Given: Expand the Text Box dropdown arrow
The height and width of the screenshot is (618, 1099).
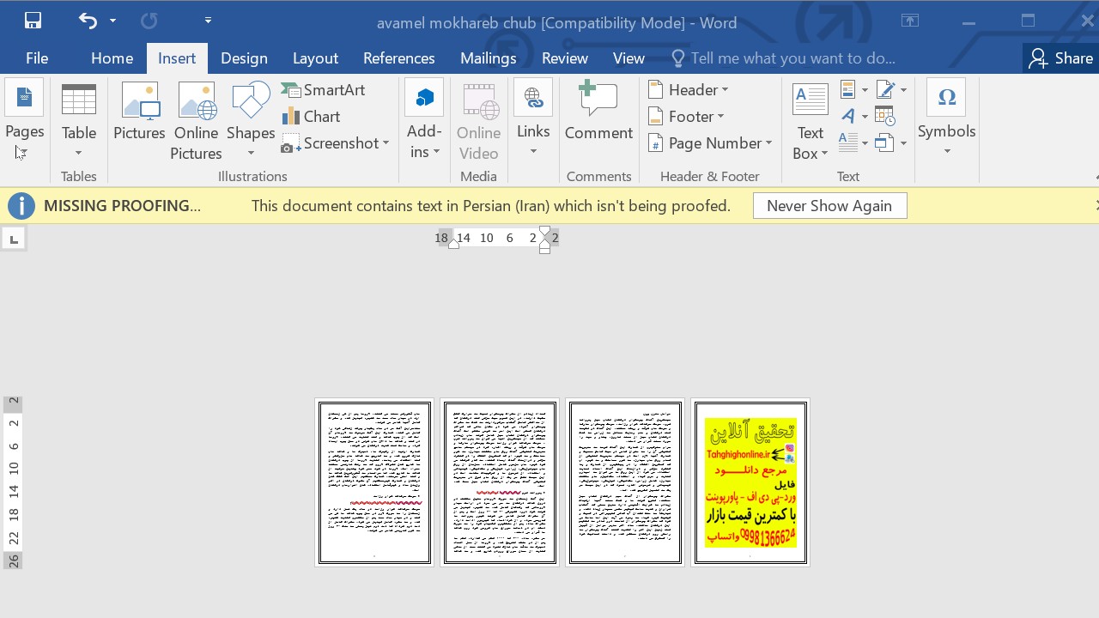Looking at the screenshot, I should 824,154.
